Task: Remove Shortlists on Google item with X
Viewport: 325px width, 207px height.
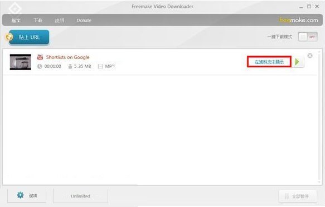Action: (310, 56)
